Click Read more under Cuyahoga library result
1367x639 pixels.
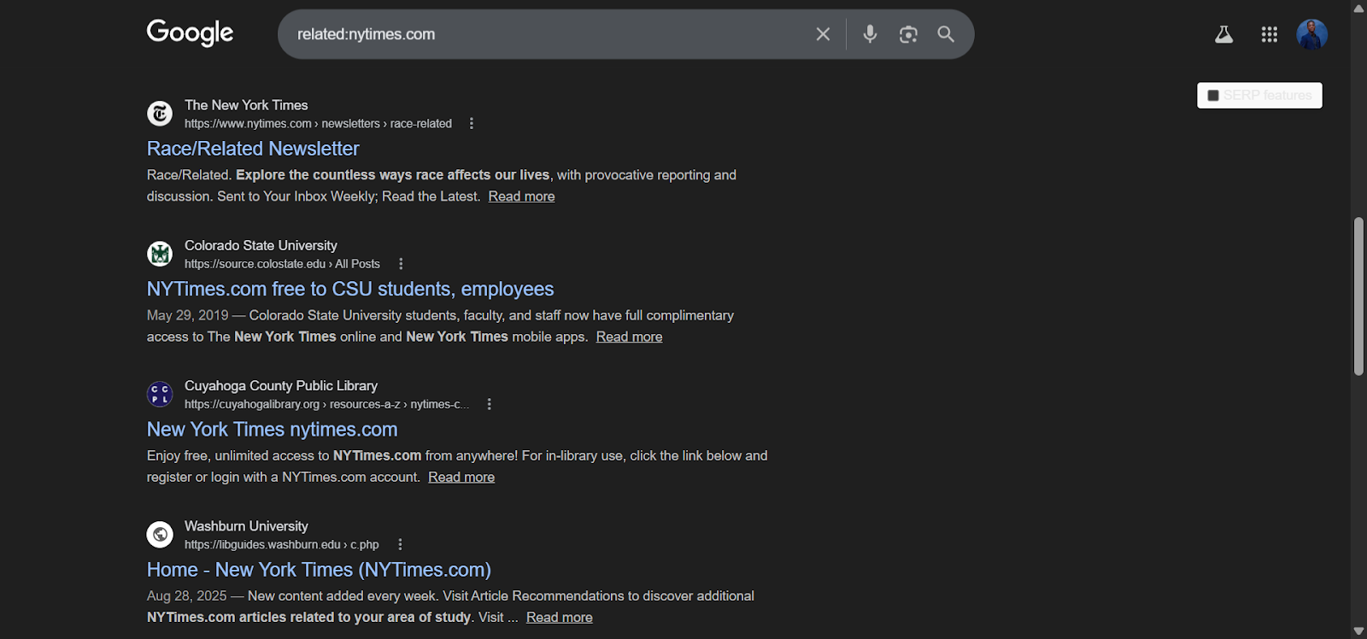point(461,477)
